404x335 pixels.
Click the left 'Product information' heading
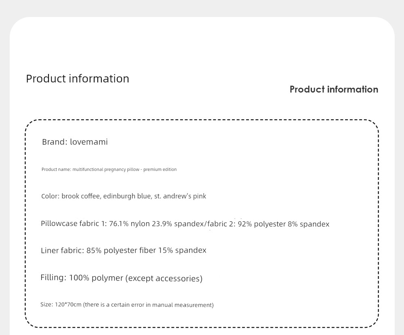pos(78,78)
